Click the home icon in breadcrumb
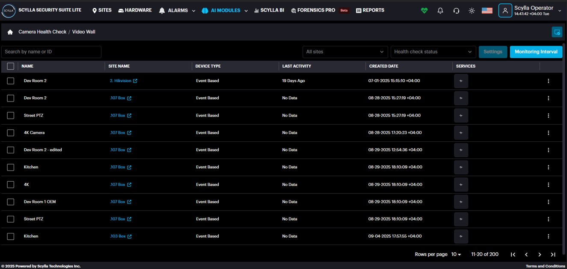This screenshot has height=269, width=567. 10,32
